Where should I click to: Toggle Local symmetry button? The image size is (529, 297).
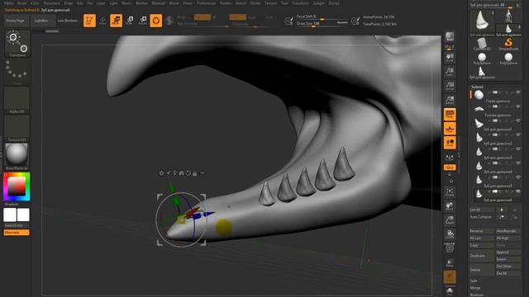(x=450, y=143)
